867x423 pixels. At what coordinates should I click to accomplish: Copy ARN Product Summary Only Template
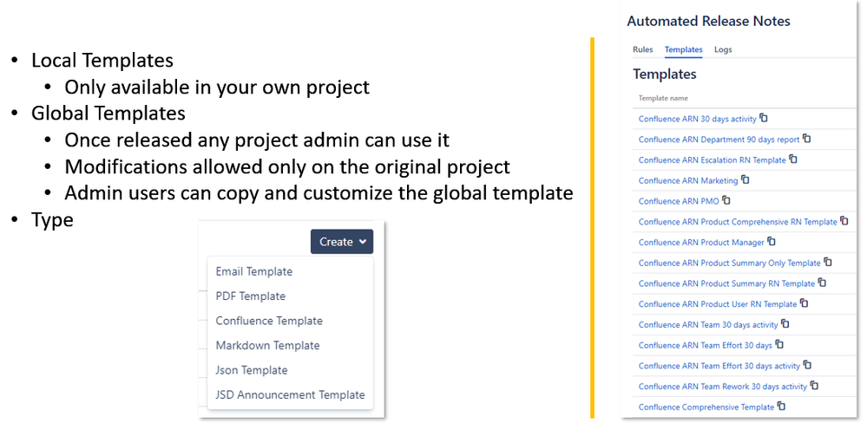pos(828,262)
